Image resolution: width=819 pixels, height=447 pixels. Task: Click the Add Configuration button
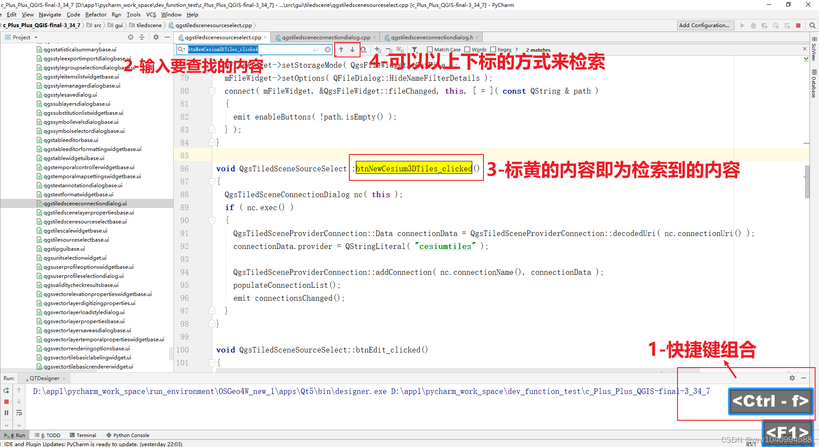coord(705,25)
